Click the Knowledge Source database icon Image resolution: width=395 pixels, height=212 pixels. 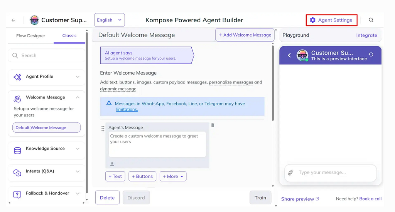[x=17, y=150]
